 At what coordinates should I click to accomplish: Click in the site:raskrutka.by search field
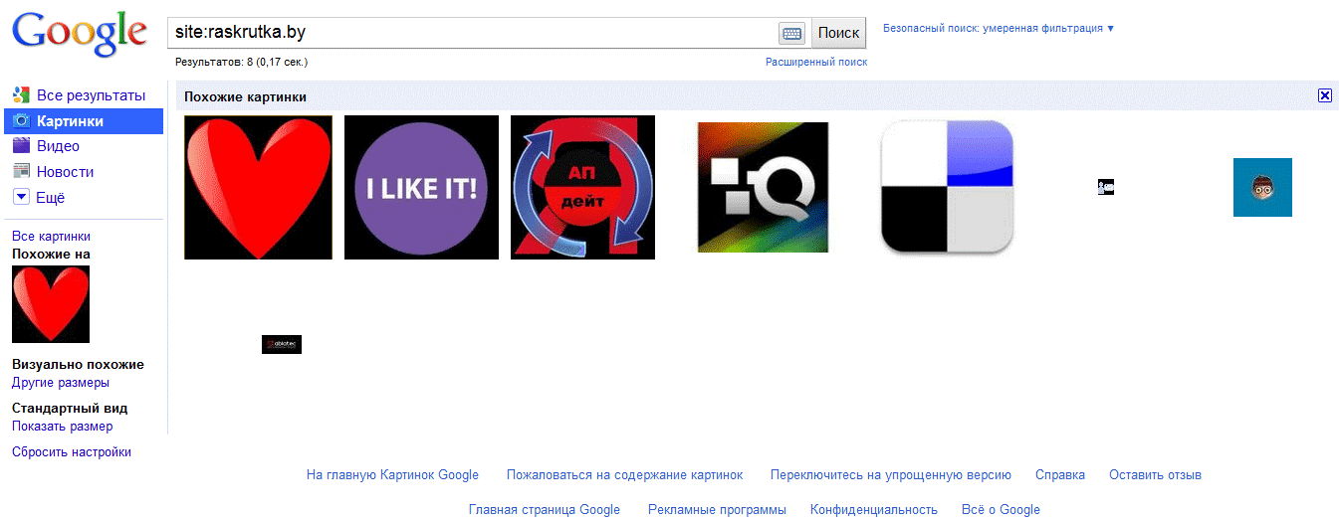(x=472, y=33)
